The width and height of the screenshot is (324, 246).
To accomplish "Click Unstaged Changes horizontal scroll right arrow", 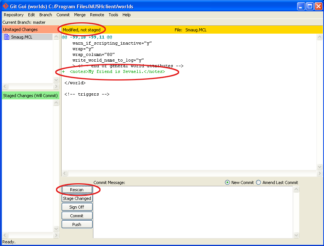I will (x=56, y=86).
